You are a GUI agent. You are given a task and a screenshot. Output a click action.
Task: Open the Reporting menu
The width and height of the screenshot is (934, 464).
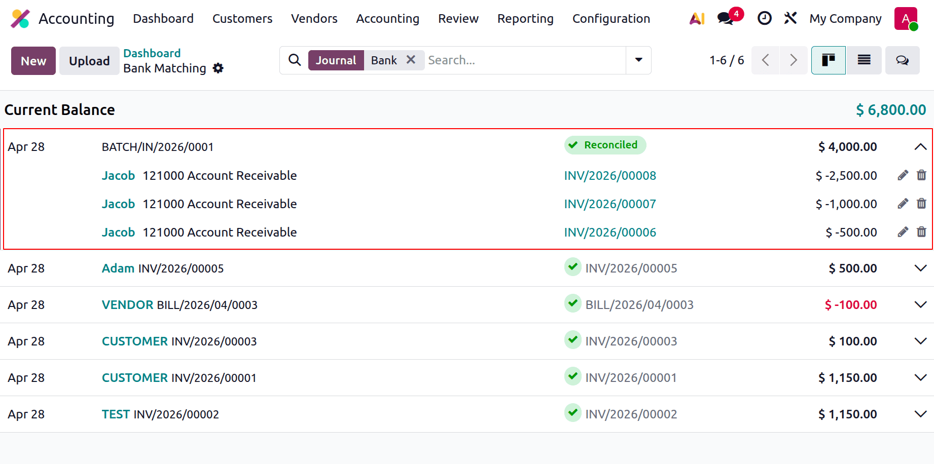pyautogui.click(x=525, y=19)
